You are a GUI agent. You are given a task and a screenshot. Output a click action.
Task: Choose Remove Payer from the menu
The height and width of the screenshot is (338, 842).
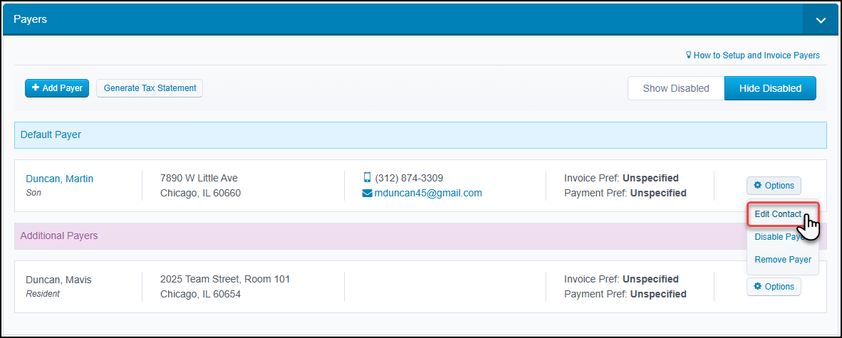click(782, 260)
